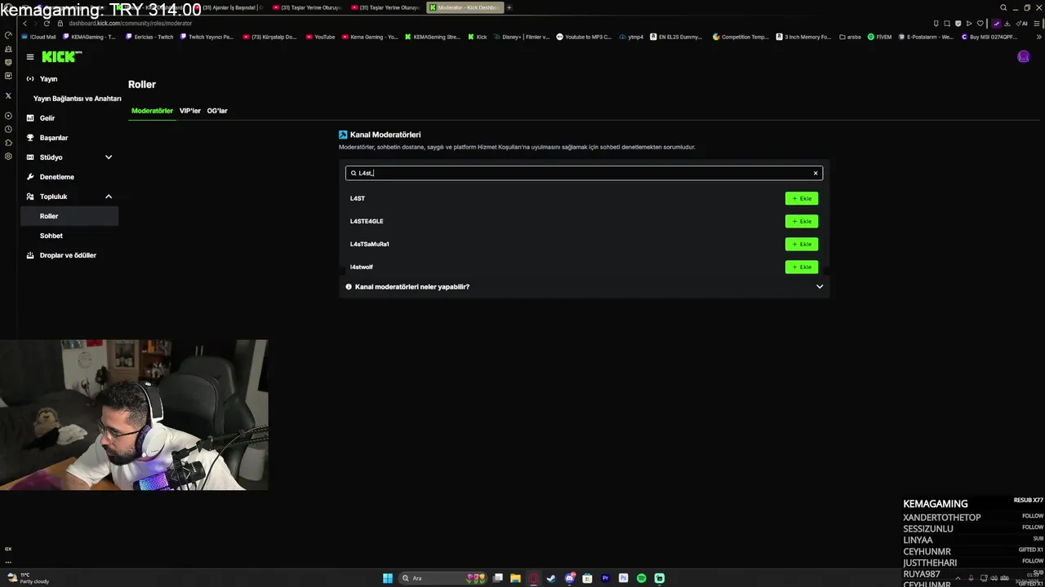
Task: Open the araba bookmarks folder
Action: [x=850, y=37]
